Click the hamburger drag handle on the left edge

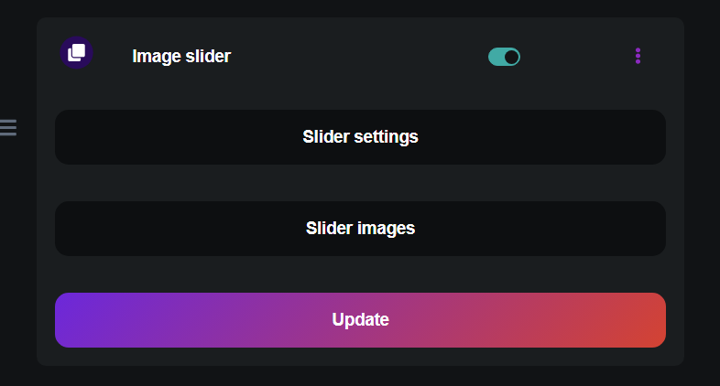pyautogui.click(x=8, y=127)
